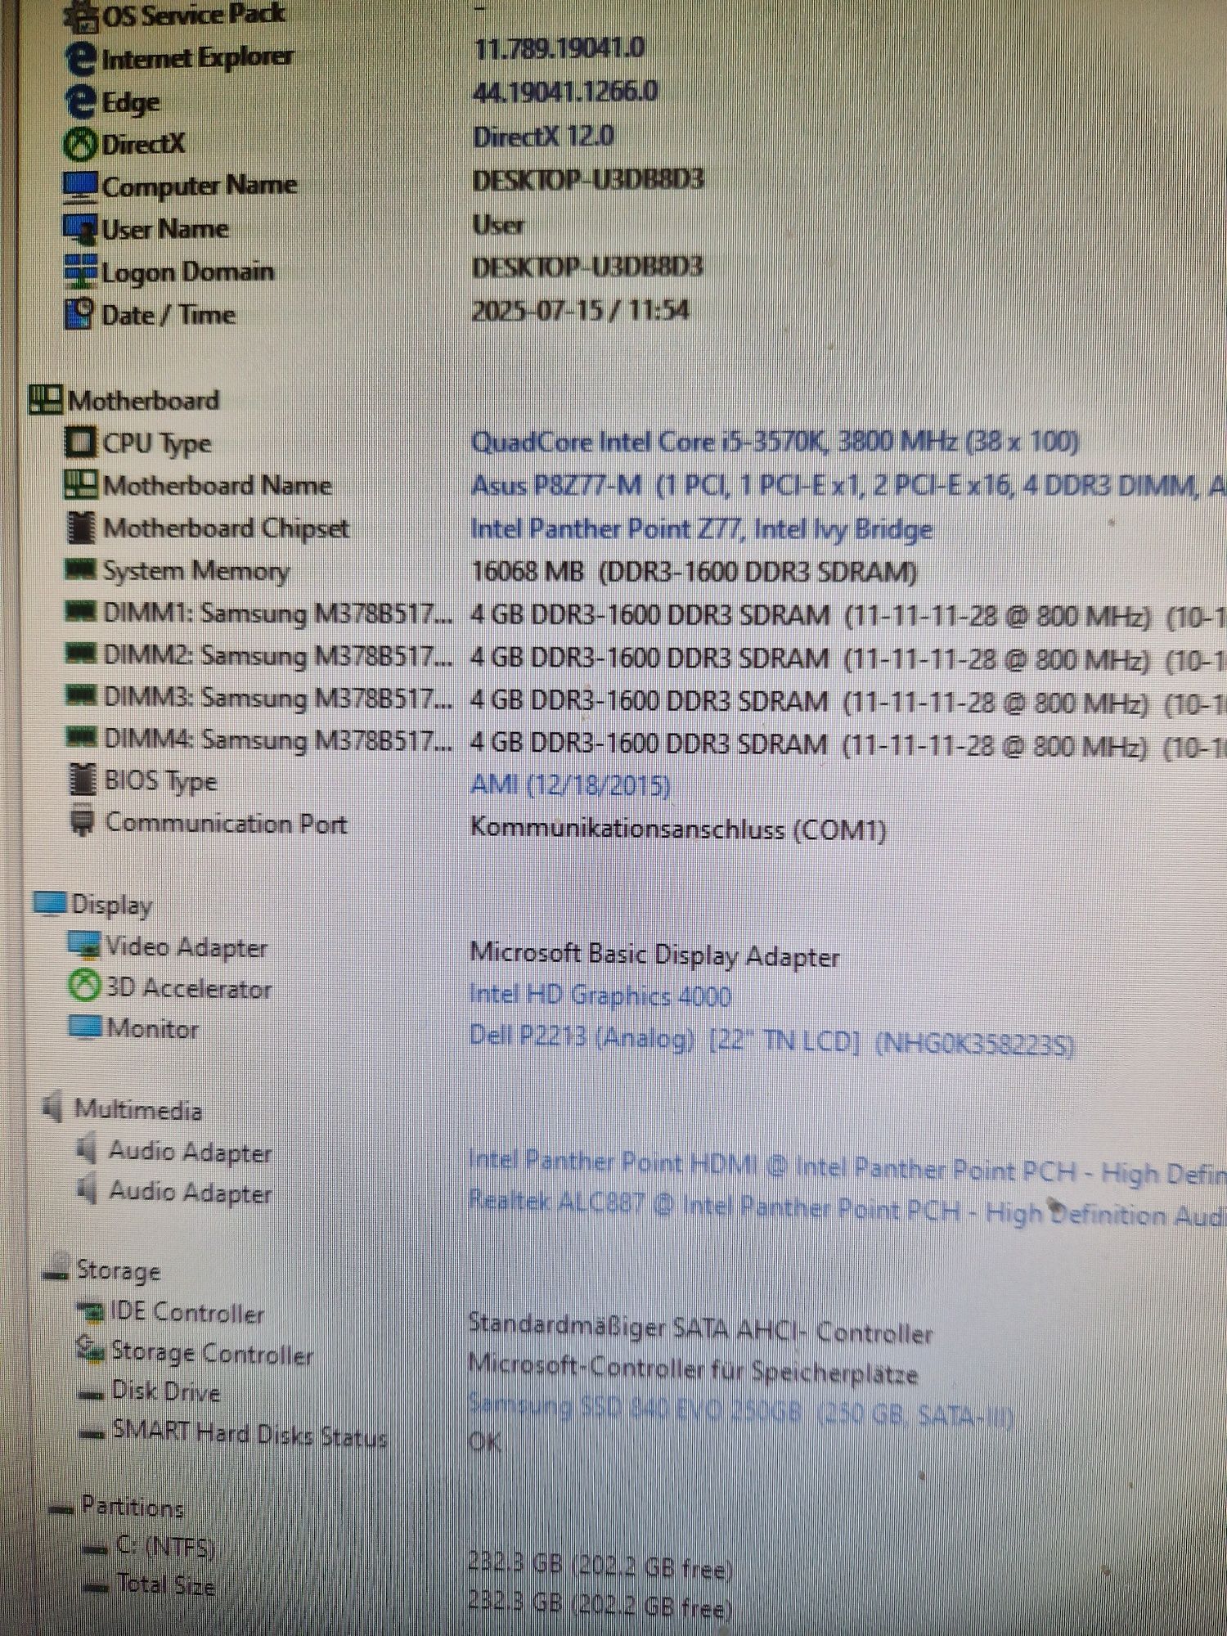Click the Display section monitor icon
Viewport: 1227px width, 1636px height.
coord(50,903)
